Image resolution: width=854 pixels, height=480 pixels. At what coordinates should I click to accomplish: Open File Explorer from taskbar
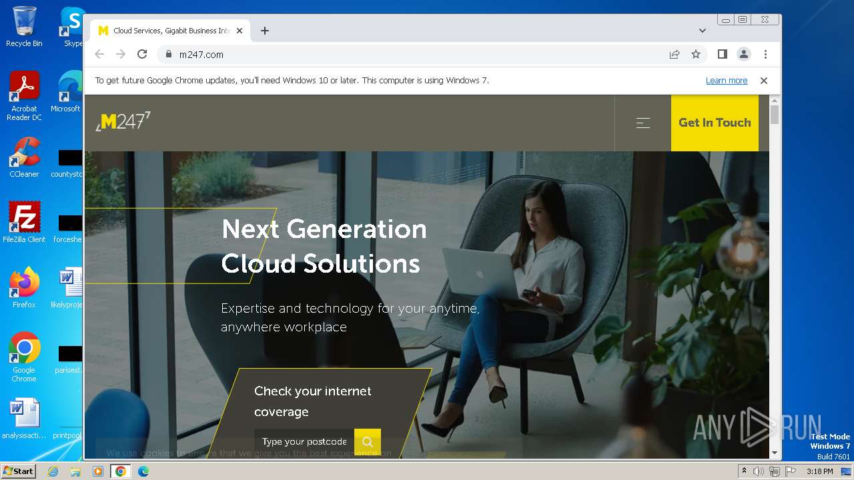click(75, 471)
